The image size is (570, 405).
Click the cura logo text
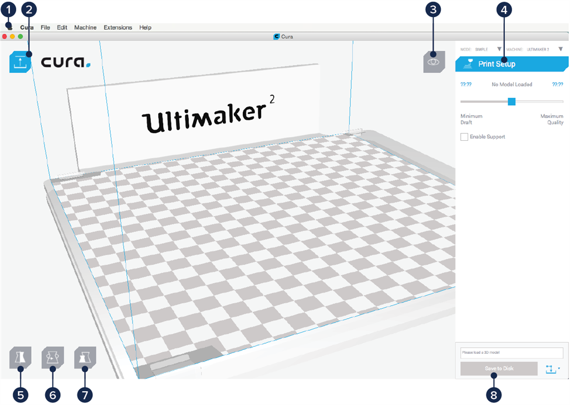(66, 62)
